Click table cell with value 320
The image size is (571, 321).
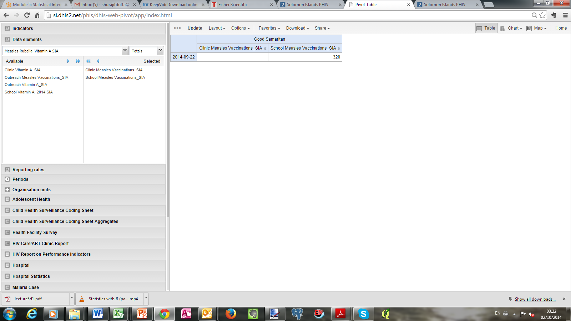tap(305, 57)
